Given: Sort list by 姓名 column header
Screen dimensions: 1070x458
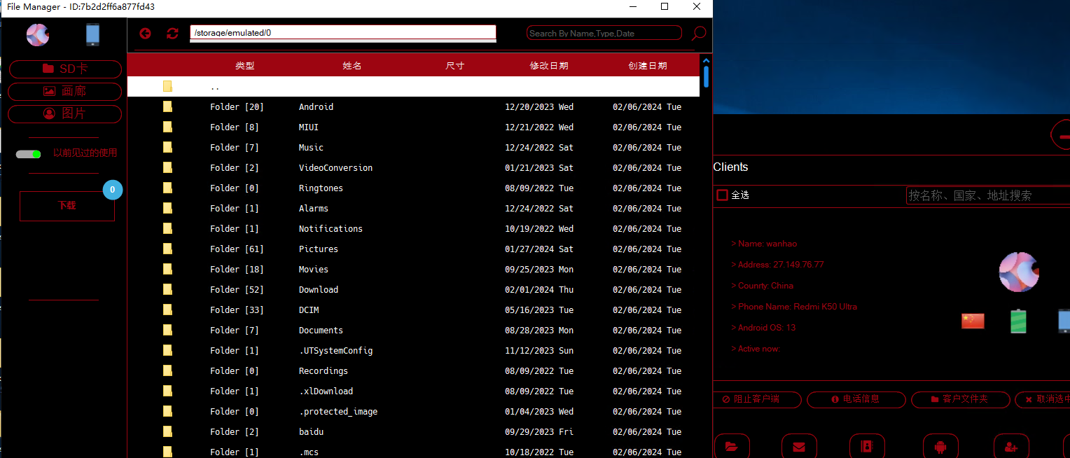Looking at the screenshot, I should (x=352, y=66).
